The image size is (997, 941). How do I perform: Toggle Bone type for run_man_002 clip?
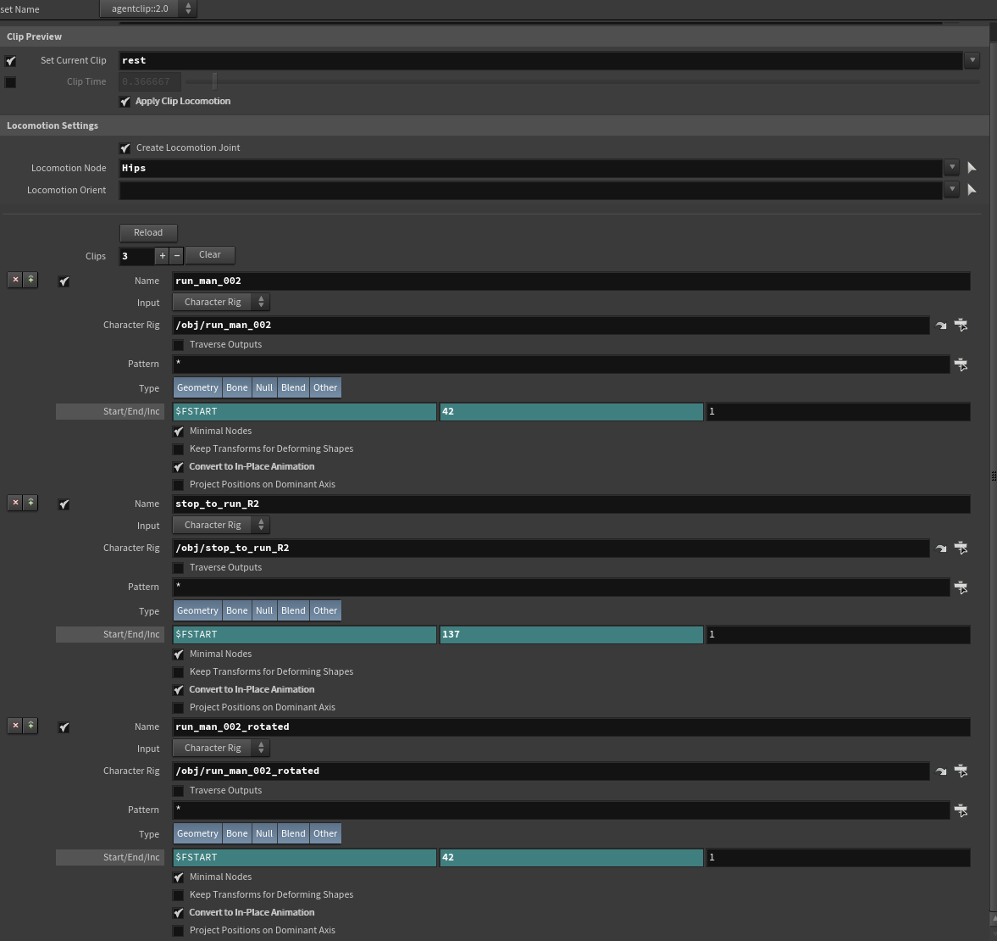point(237,387)
